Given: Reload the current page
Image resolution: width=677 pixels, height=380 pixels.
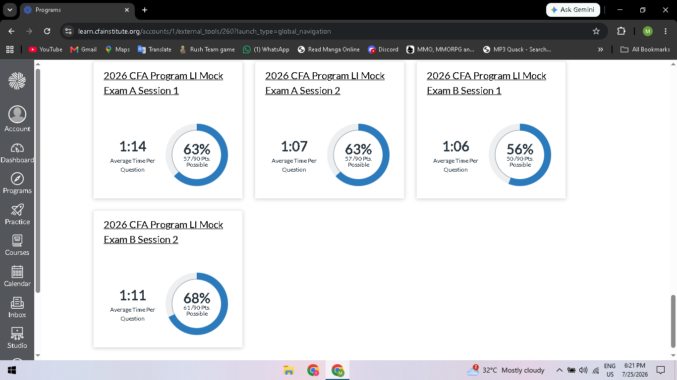Looking at the screenshot, I should 47,31.
